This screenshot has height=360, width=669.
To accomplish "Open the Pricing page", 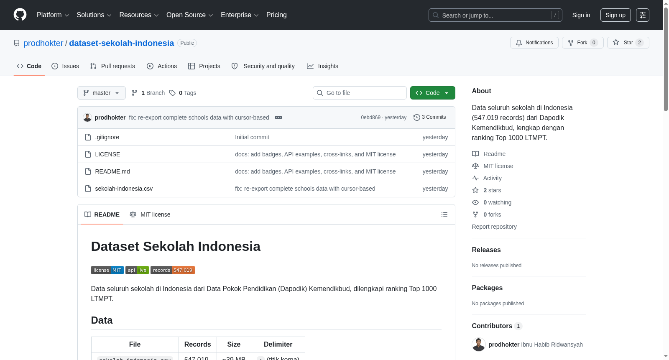I will point(276,15).
